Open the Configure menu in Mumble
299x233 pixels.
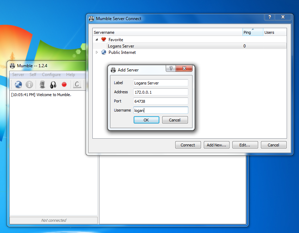[x=51, y=75]
